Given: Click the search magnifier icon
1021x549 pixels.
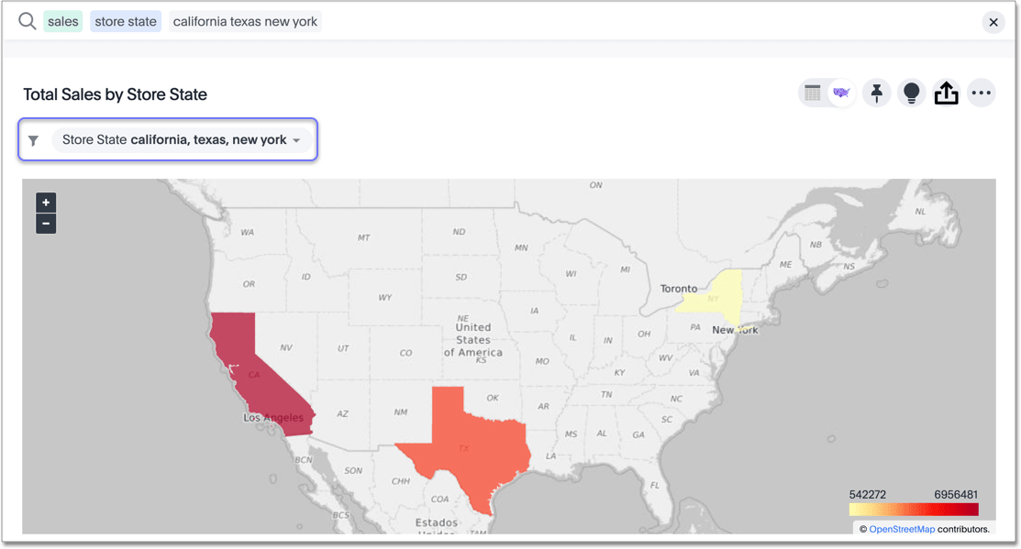Looking at the screenshot, I should tap(28, 22).
